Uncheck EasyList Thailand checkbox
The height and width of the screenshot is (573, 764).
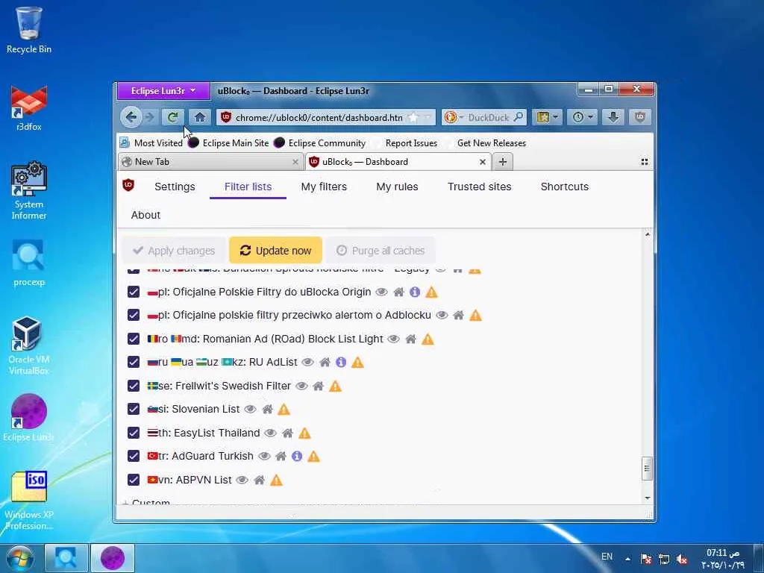coord(134,433)
